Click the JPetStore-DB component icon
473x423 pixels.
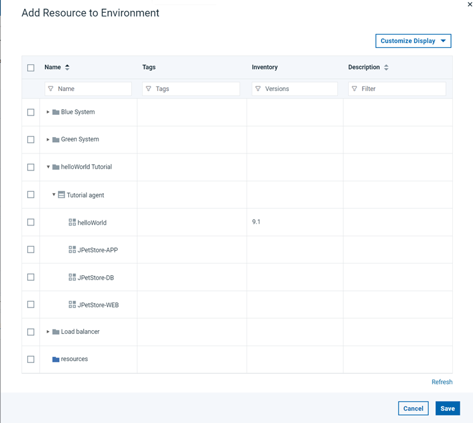click(72, 277)
